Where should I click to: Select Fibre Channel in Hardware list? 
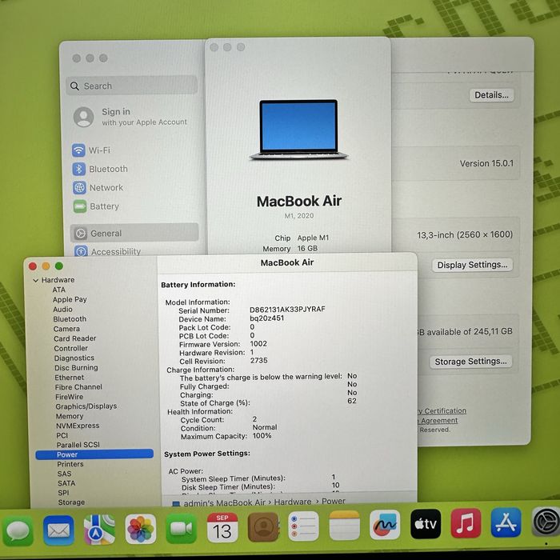pyautogui.click(x=78, y=386)
